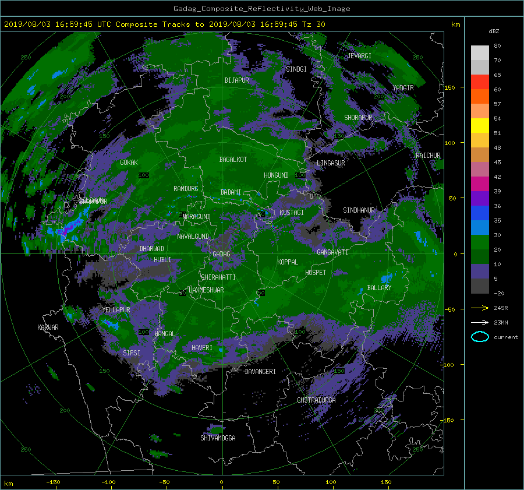This screenshot has width=524, height=490.
Task: Click the cyan 'current' ellipse legend icon
Action: pyautogui.click(x=480, y=337)
